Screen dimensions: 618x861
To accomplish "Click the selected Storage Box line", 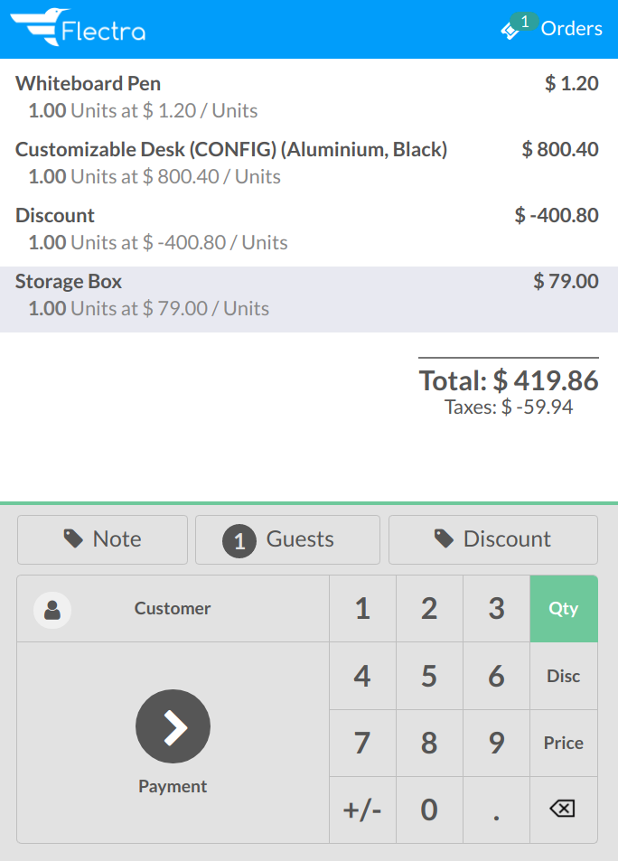I will (307, 293).
